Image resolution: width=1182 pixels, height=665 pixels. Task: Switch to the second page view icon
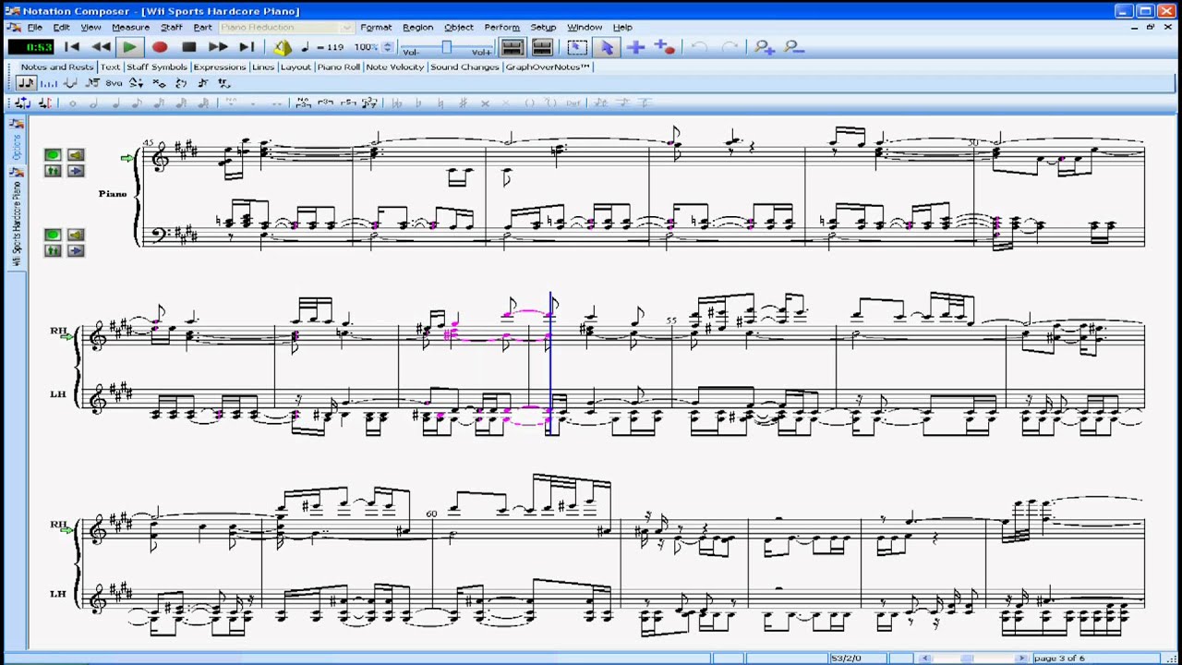point(543,47)
